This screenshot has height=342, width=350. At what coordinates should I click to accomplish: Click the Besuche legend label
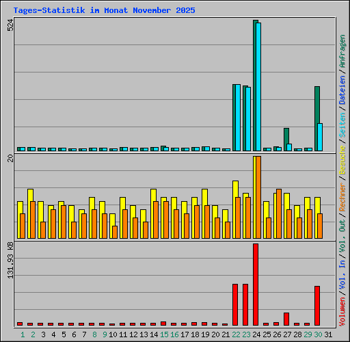[342, 160]
